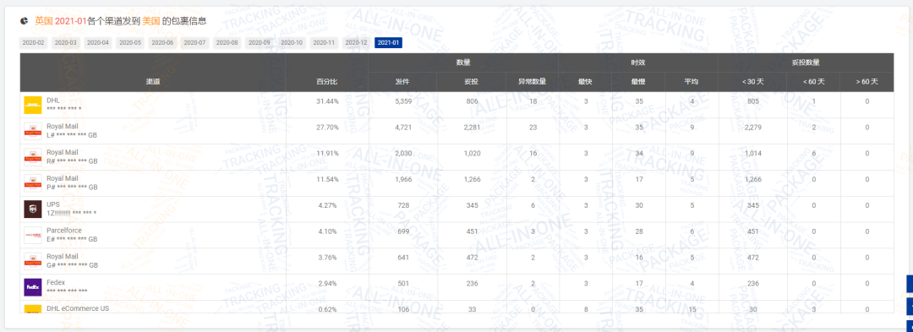Select the 2020-09 month tab
The height and width of the screenshot is (332, 913).
click(x=260, y=42)
